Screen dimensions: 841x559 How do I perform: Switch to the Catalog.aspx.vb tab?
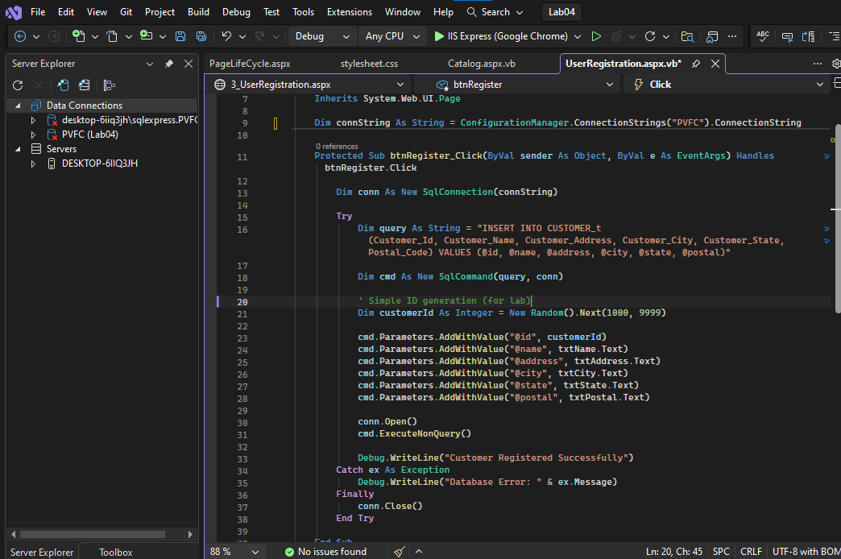(481, 64)
